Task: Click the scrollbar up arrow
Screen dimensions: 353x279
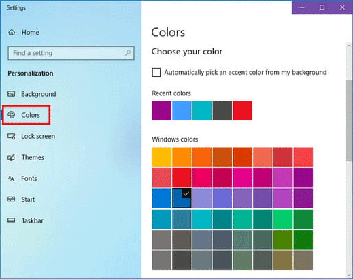Action: pos(349,46)
